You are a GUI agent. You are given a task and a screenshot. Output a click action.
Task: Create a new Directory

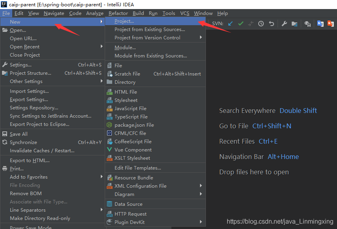point(156,82)
